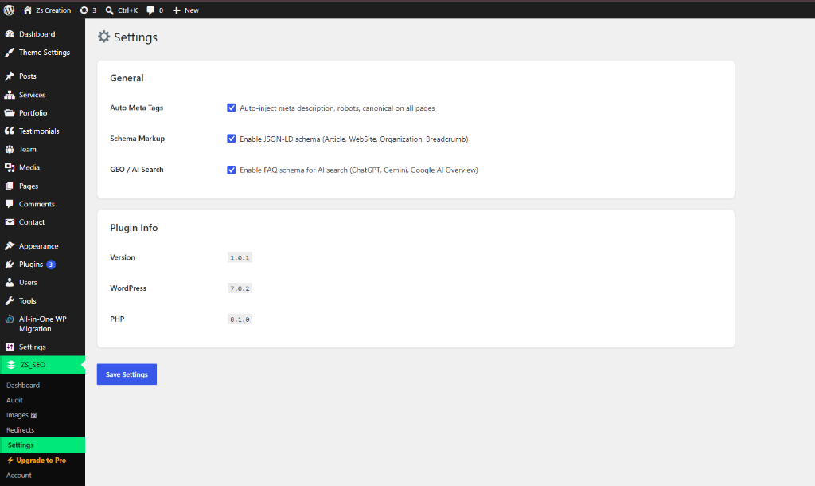The width and height of the screenshot is (815, 486).
Task: Click the Posts pin icon
Action: (10, 76)
